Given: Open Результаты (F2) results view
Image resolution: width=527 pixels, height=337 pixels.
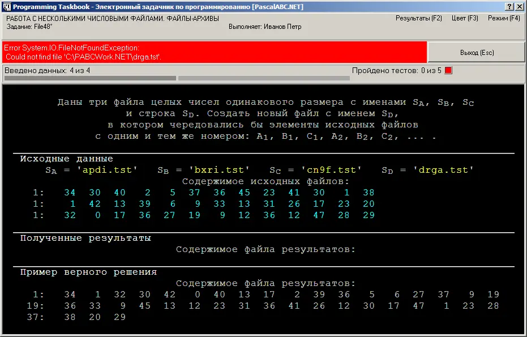Looking at the screenshot, I should 419,18.
